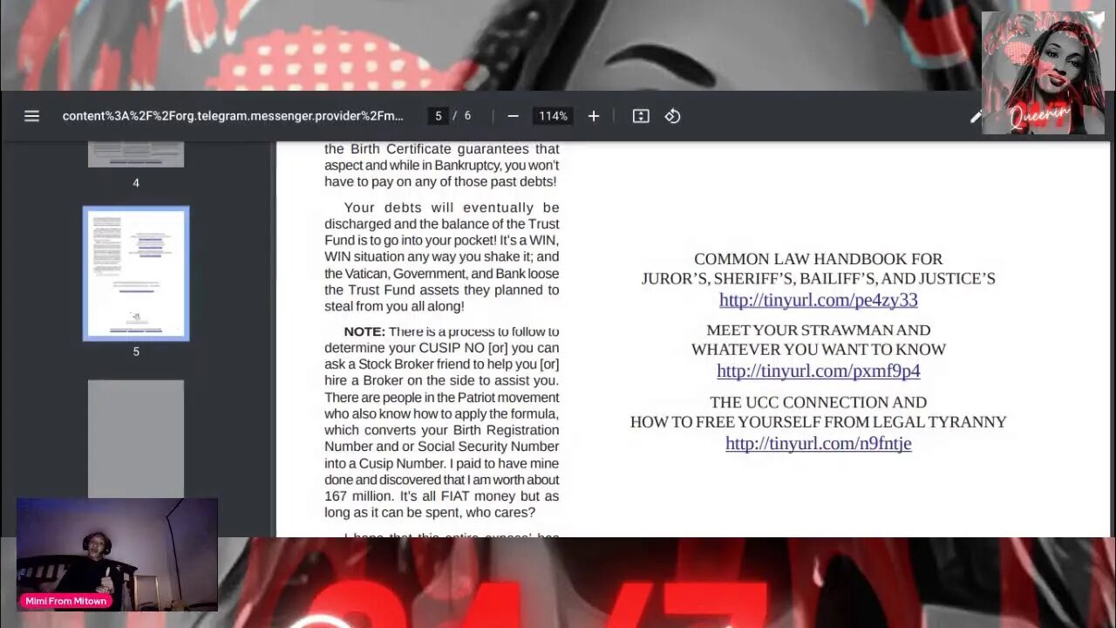Open the tinyurl.com/n9fntje link
The height and width of the screenshot is (628, 1116).
point(819,444)
